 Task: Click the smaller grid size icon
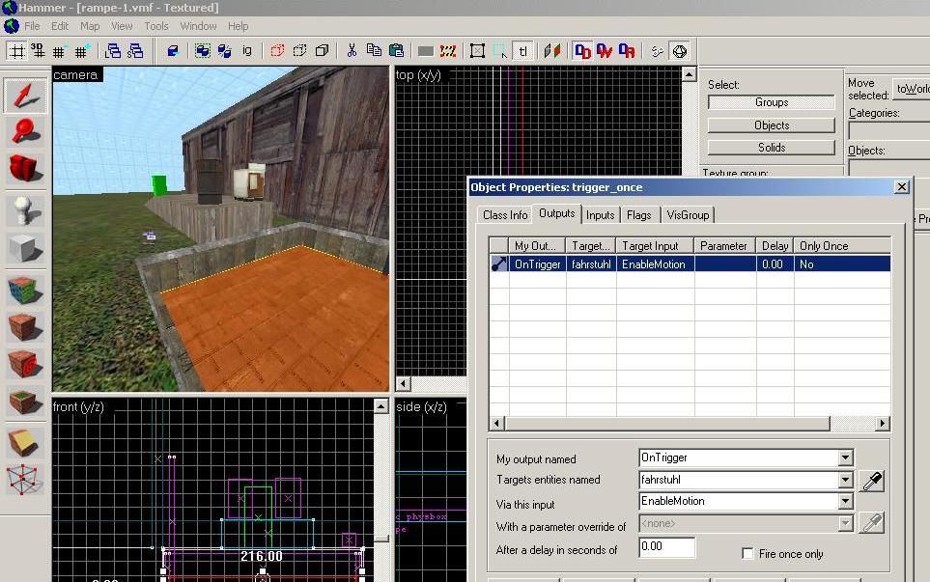(59, 51)
